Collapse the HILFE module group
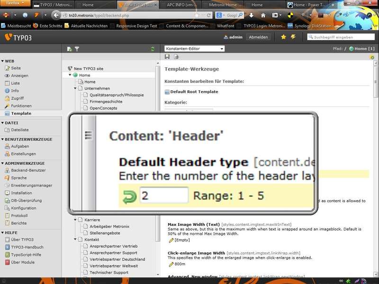Image resolution: width=379 pixels, height=284 pixels. click(x=2, y=233)
